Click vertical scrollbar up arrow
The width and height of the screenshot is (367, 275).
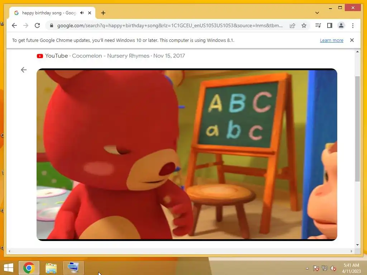pos(357,52)
